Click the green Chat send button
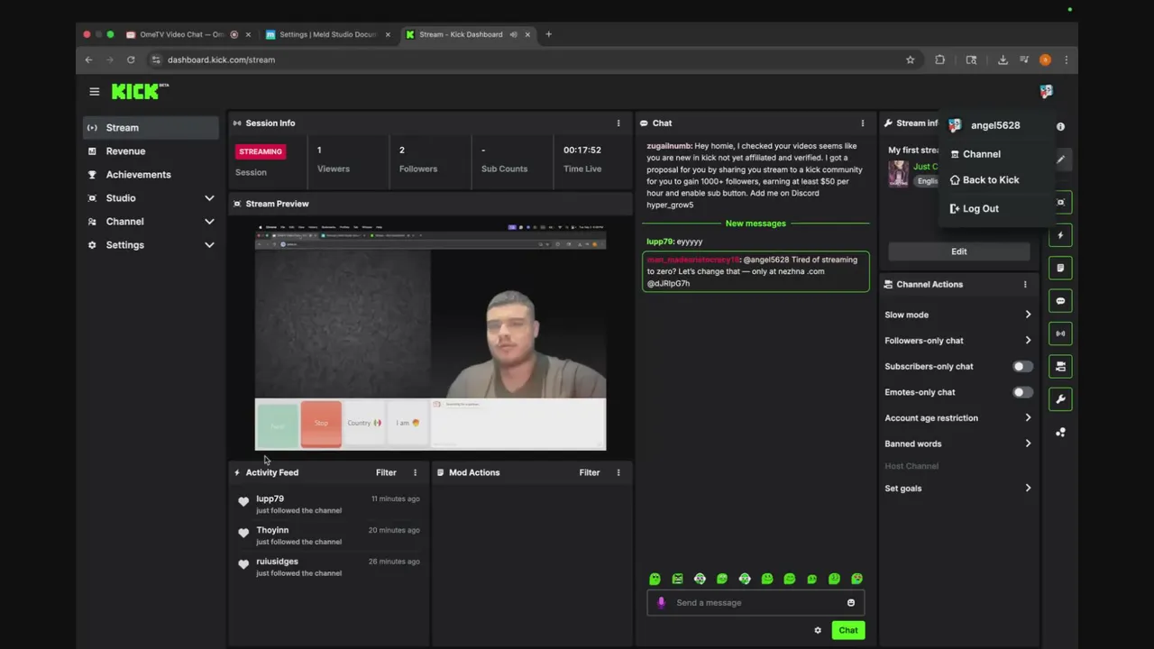1154x649 pixels. (x=848, y=630)
